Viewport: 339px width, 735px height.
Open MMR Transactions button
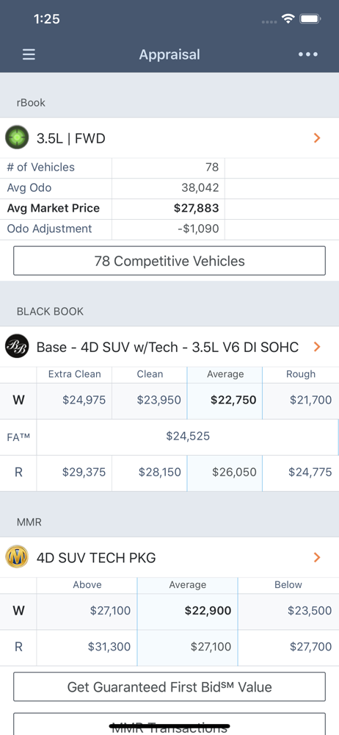pyautogui.click(x=169, y=724)
